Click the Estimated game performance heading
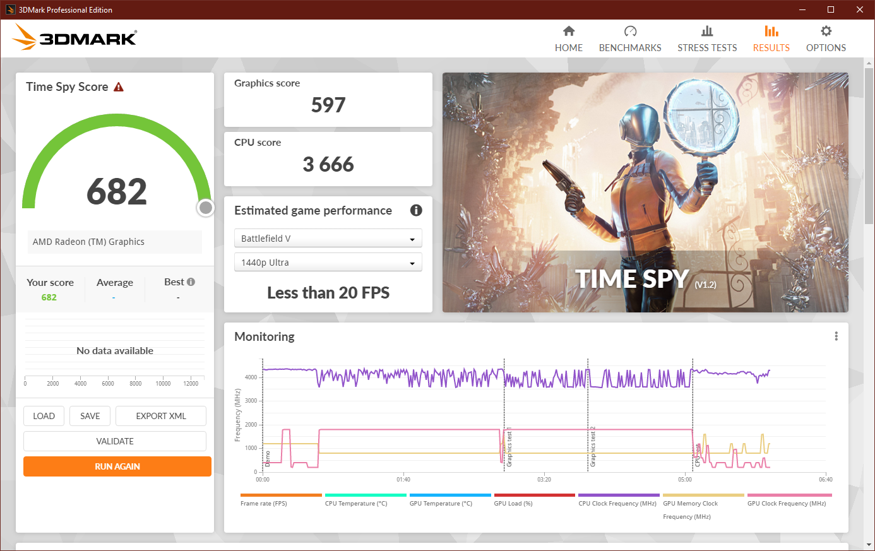The width and height of the screenshot is (875, 551). click(x=313, y=211)
